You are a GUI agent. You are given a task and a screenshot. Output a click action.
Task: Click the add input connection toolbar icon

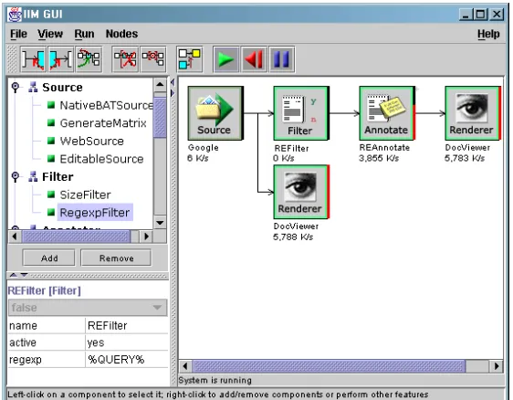tap(34, 59)
